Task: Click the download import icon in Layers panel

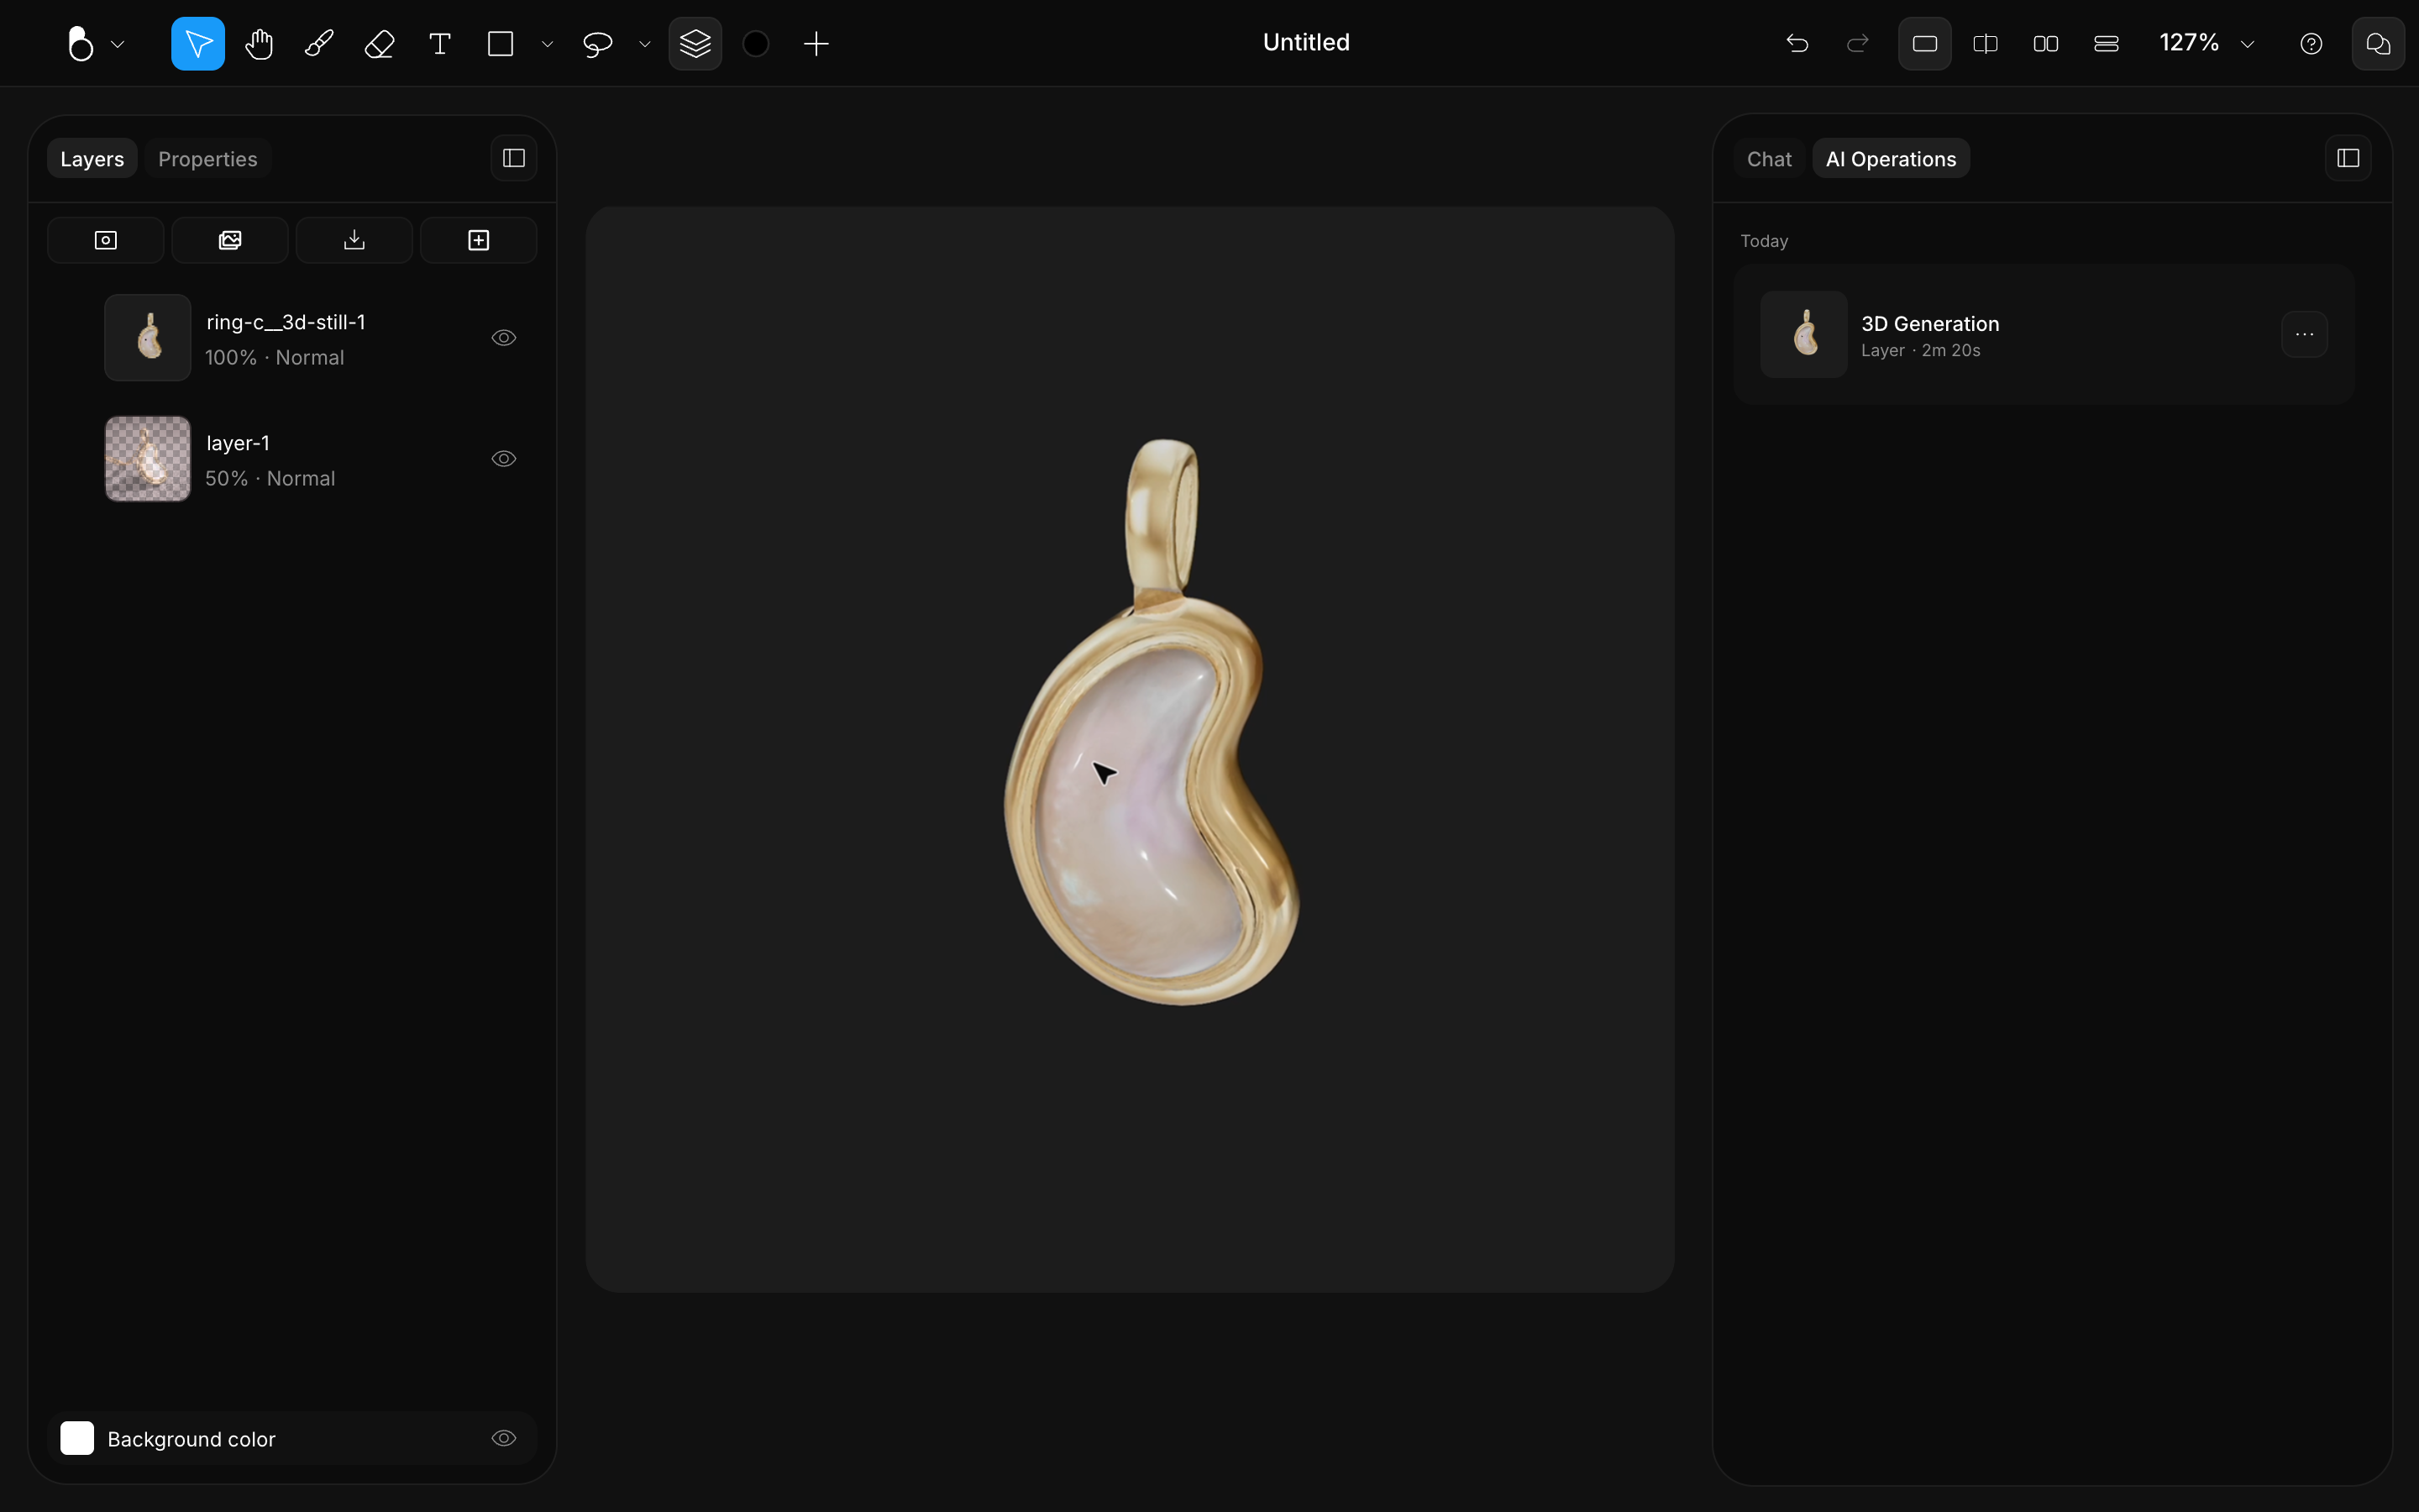Action: click(354, 240)
